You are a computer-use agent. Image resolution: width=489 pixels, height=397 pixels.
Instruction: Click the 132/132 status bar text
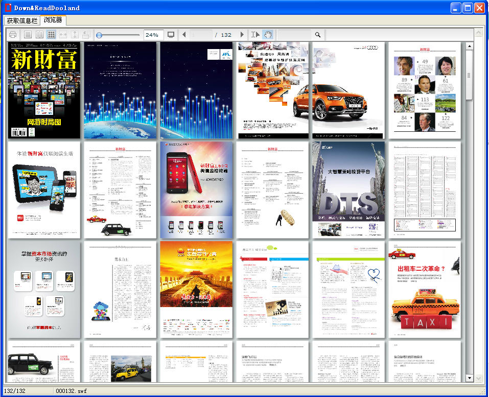tap(15, 391)
